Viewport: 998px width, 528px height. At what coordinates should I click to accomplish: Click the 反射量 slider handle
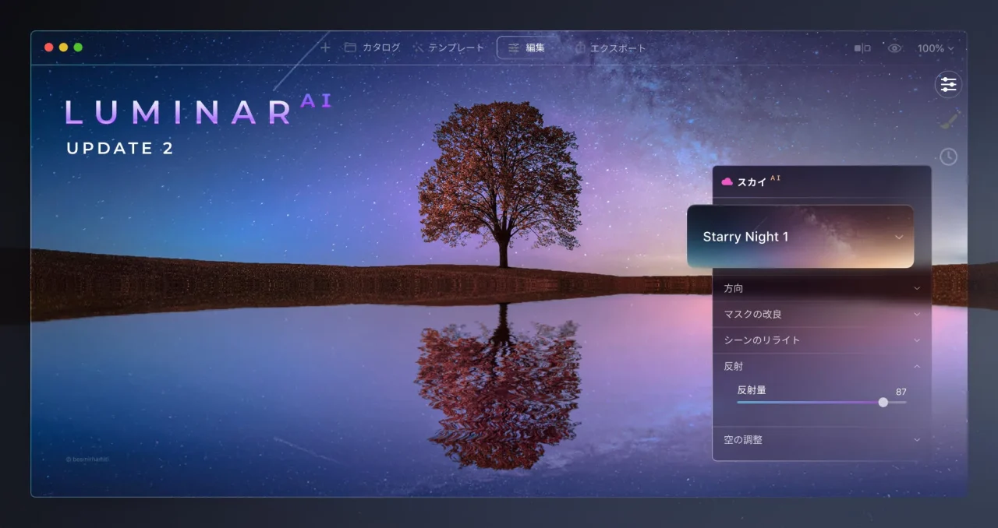point(883,403)
